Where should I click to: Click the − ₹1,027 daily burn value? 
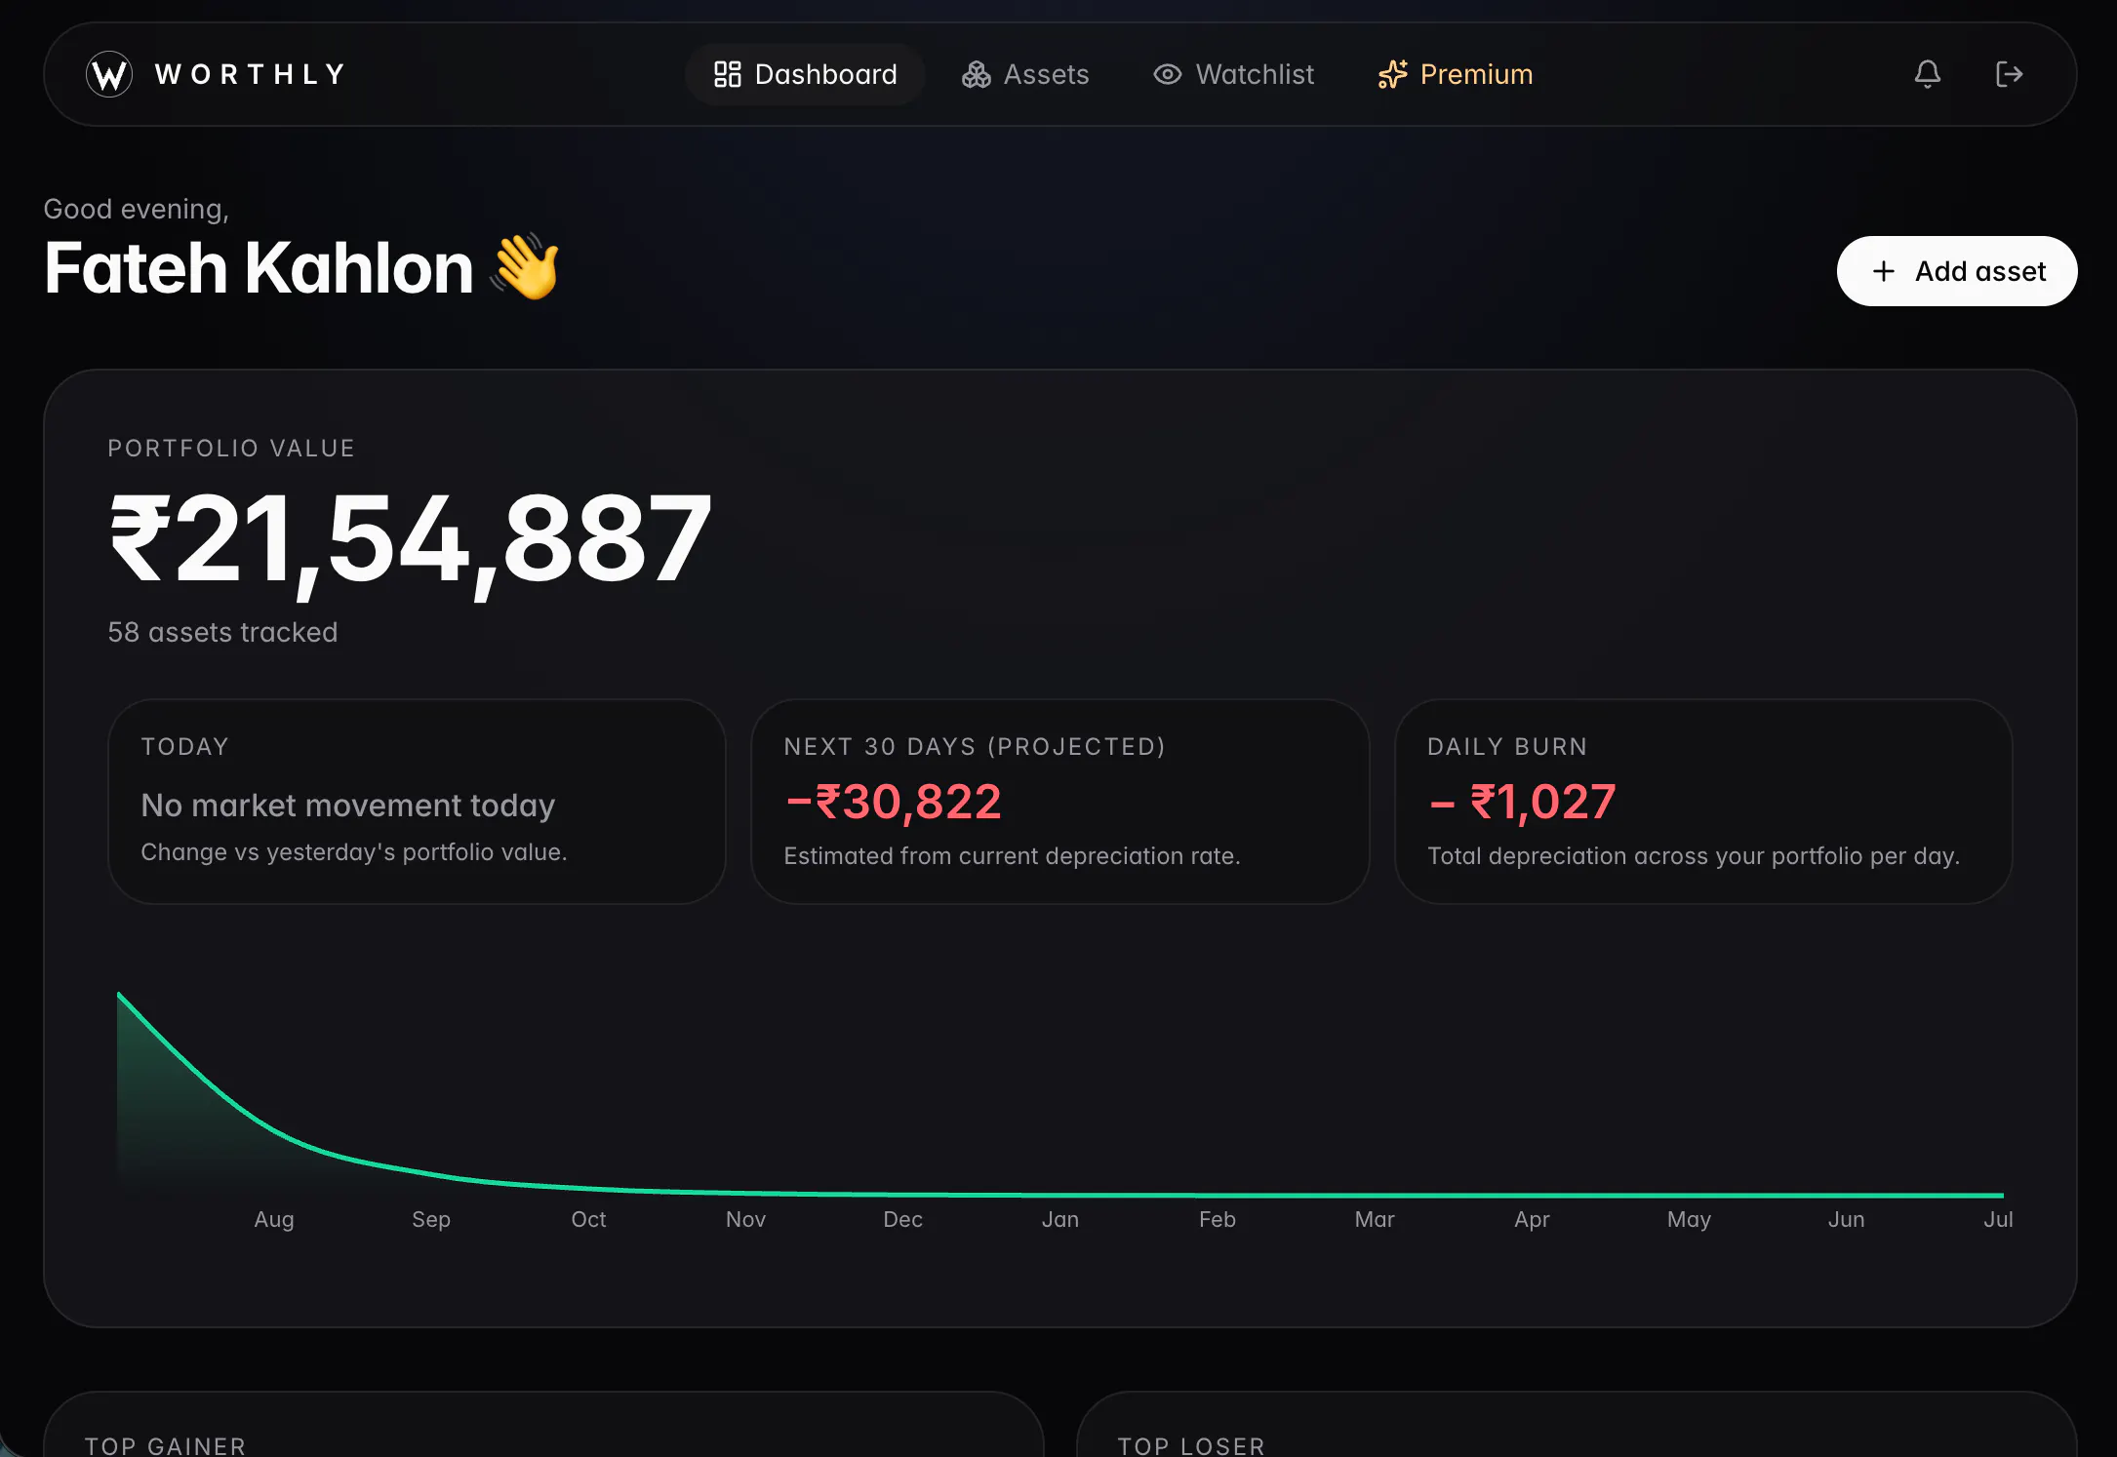click(x=1522, y=803)
